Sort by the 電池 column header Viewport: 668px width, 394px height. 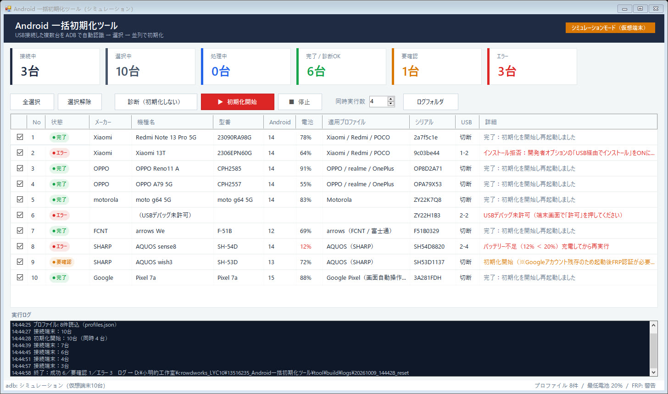pyautogui.click(x=309, y=122)
